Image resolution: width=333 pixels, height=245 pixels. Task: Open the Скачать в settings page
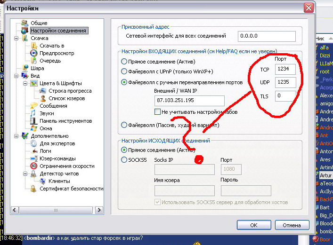[52, 46]
